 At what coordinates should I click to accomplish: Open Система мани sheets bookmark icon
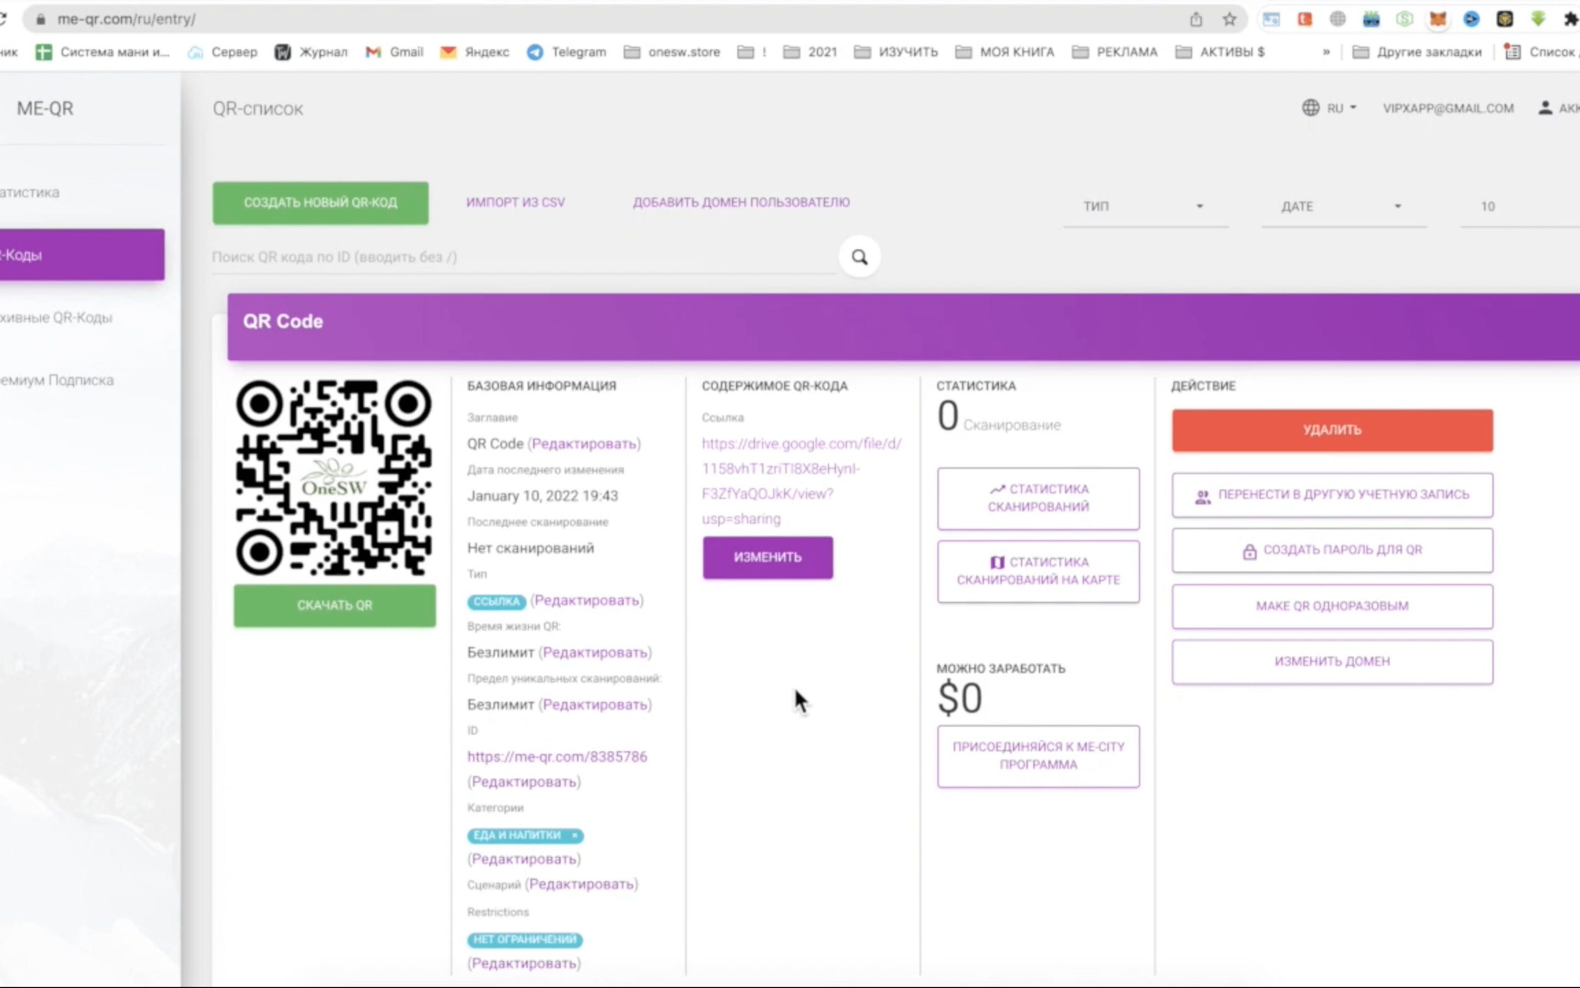coord(44,52)
